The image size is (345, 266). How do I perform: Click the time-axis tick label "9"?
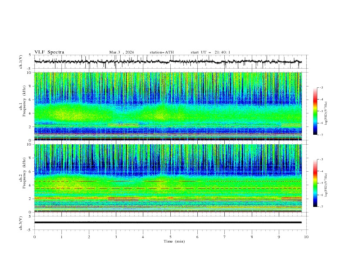pos(279,237)
